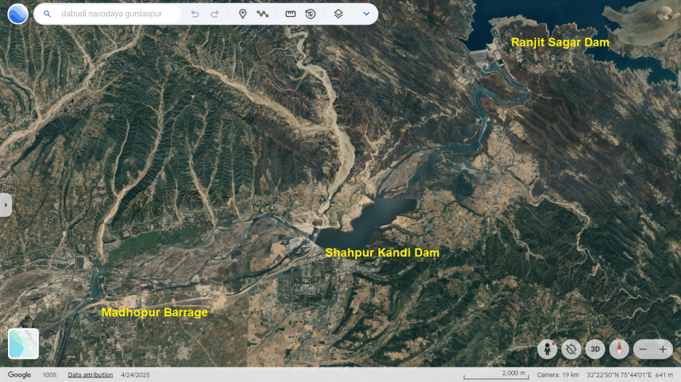This screenshot has height=382, width=681.
Task: Open the Google Earth home logo
Action: [18, 14]
